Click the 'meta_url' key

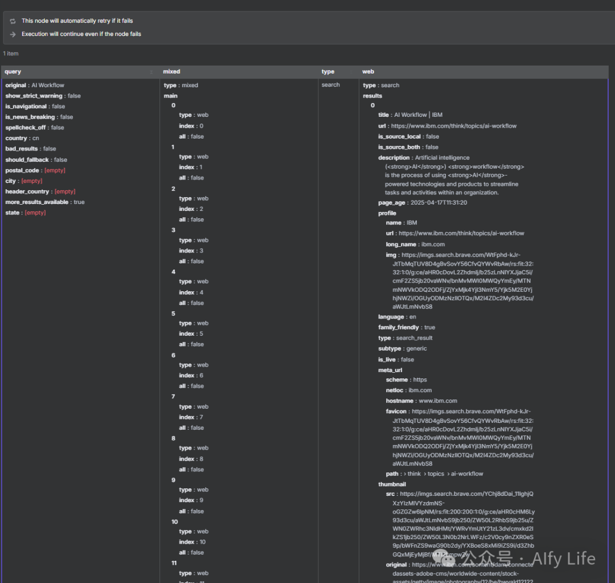click(390, 370)
